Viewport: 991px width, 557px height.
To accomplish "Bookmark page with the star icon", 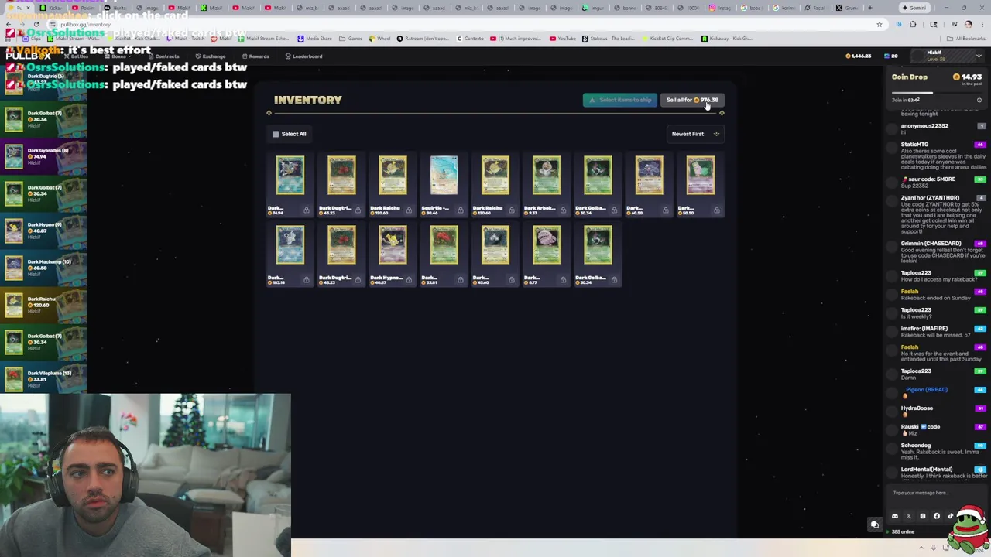I will 879,25.
